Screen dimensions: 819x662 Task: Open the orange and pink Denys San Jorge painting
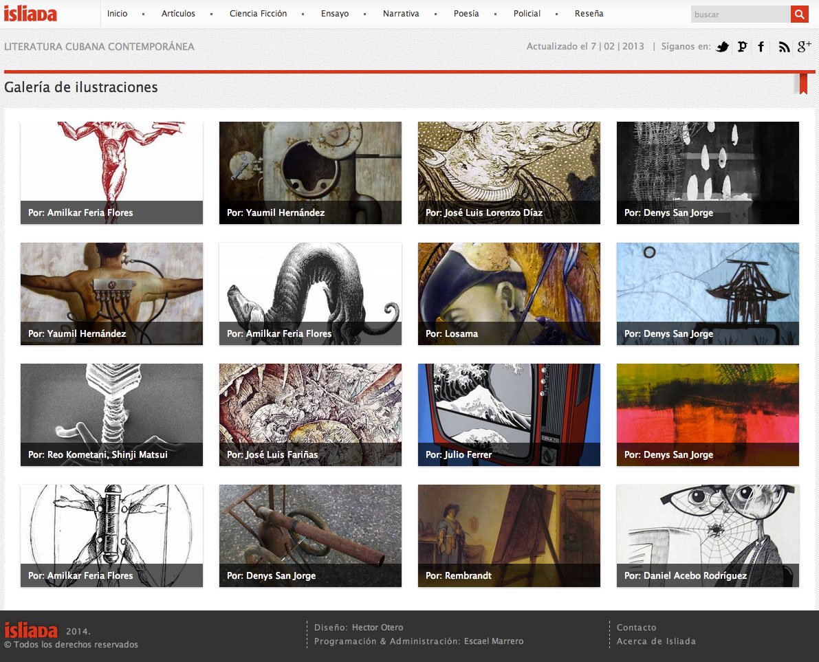(708, 415)
